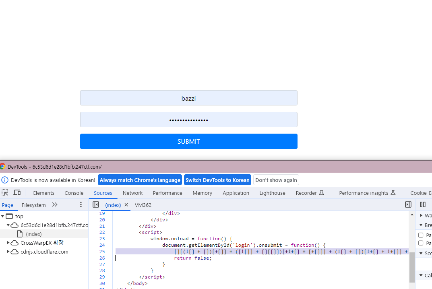Click the getElementById('login') code line
This screenshot has width=432, height=289.
(x=244, y=245)
